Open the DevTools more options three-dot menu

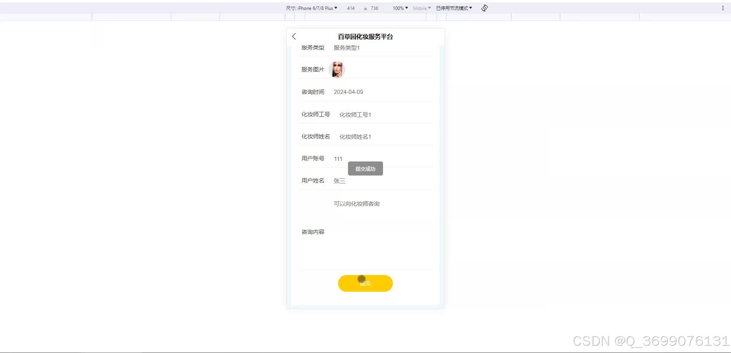[x=723, y=8]
